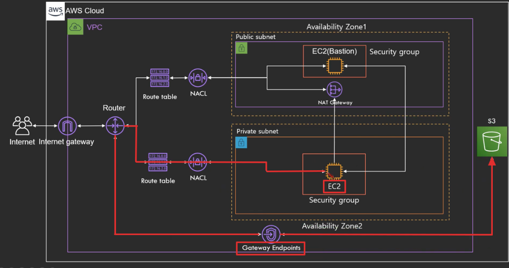Click the lower NACL icon
509x268 pixels.
coord(198,162)
